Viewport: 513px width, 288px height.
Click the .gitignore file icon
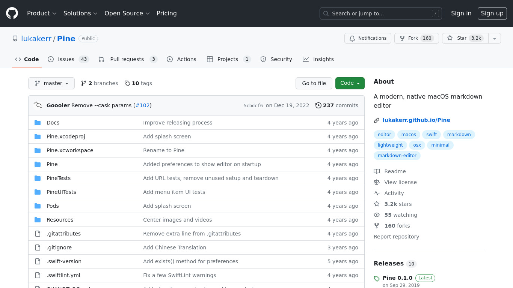tap(38, 247)
